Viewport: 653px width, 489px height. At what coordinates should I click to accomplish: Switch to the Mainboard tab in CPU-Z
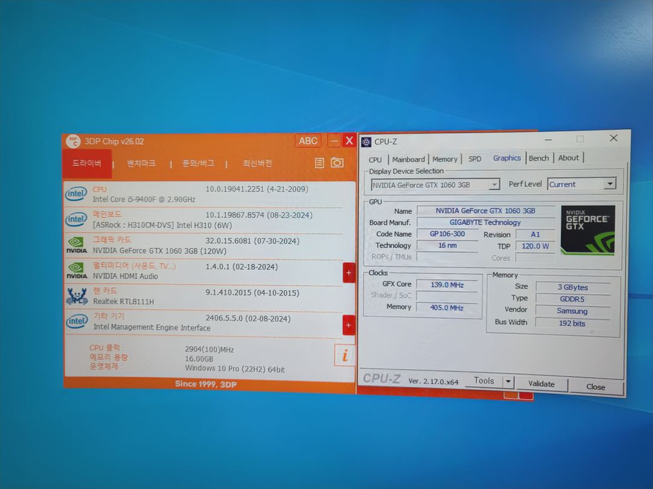click(x=409, y=159)
